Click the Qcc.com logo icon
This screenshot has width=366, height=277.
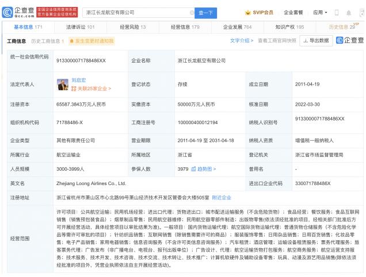[x=7, y=13]
